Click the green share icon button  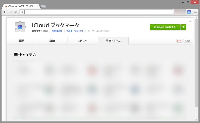[x=183, y=27]
